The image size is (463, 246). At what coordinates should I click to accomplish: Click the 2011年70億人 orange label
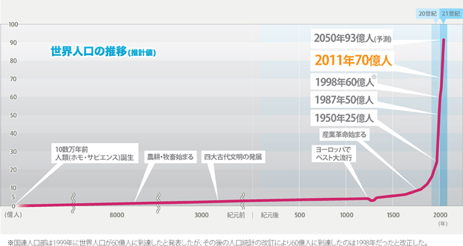[353, 60]
